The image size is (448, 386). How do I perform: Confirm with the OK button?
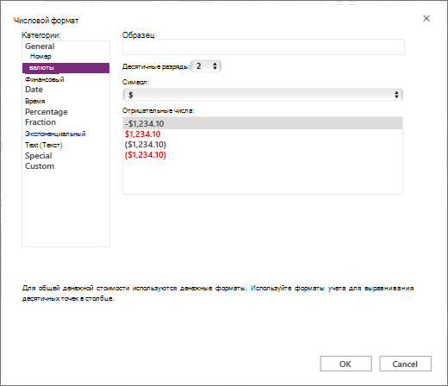coord(345,364)
